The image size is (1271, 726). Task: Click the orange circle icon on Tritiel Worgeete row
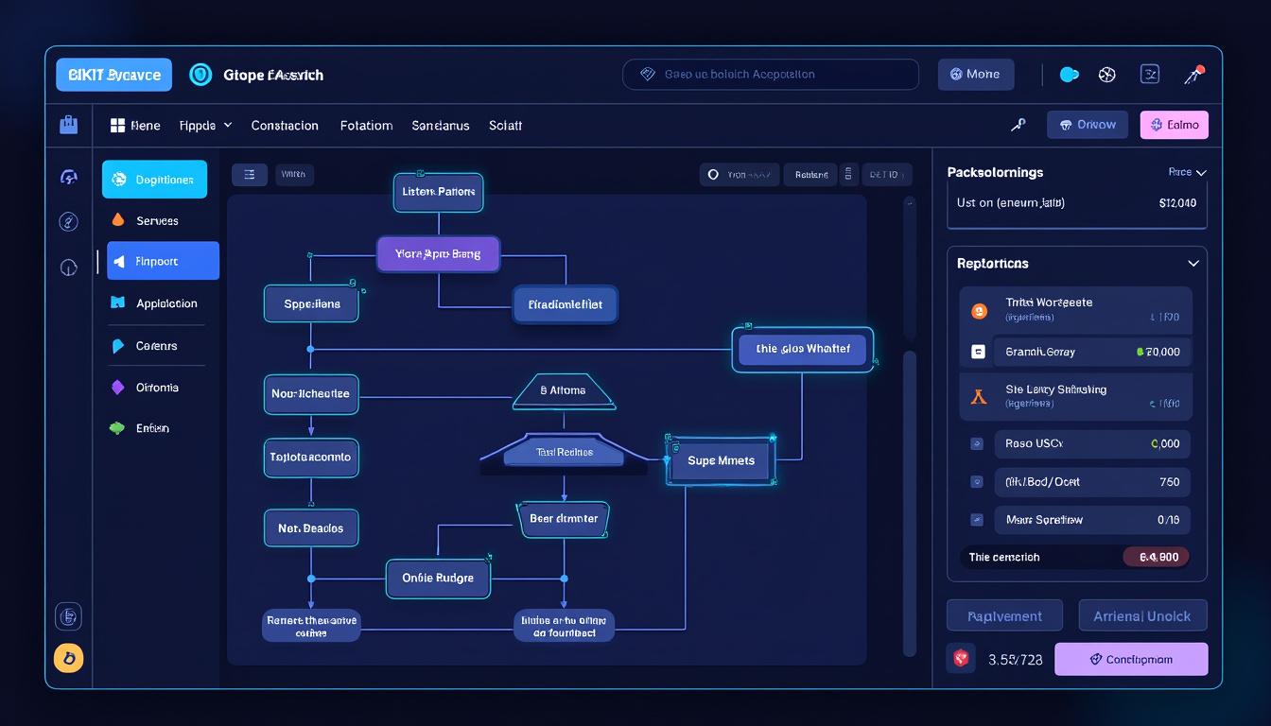click(x=979, y=310)
